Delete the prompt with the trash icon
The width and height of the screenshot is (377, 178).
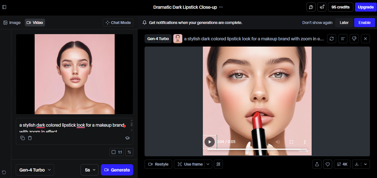pyautogui.click(x=30, y=138)
